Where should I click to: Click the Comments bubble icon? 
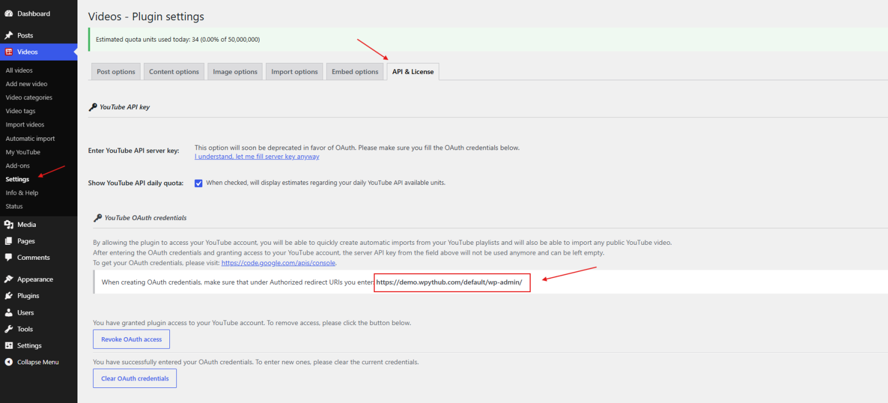click(9, 258)
